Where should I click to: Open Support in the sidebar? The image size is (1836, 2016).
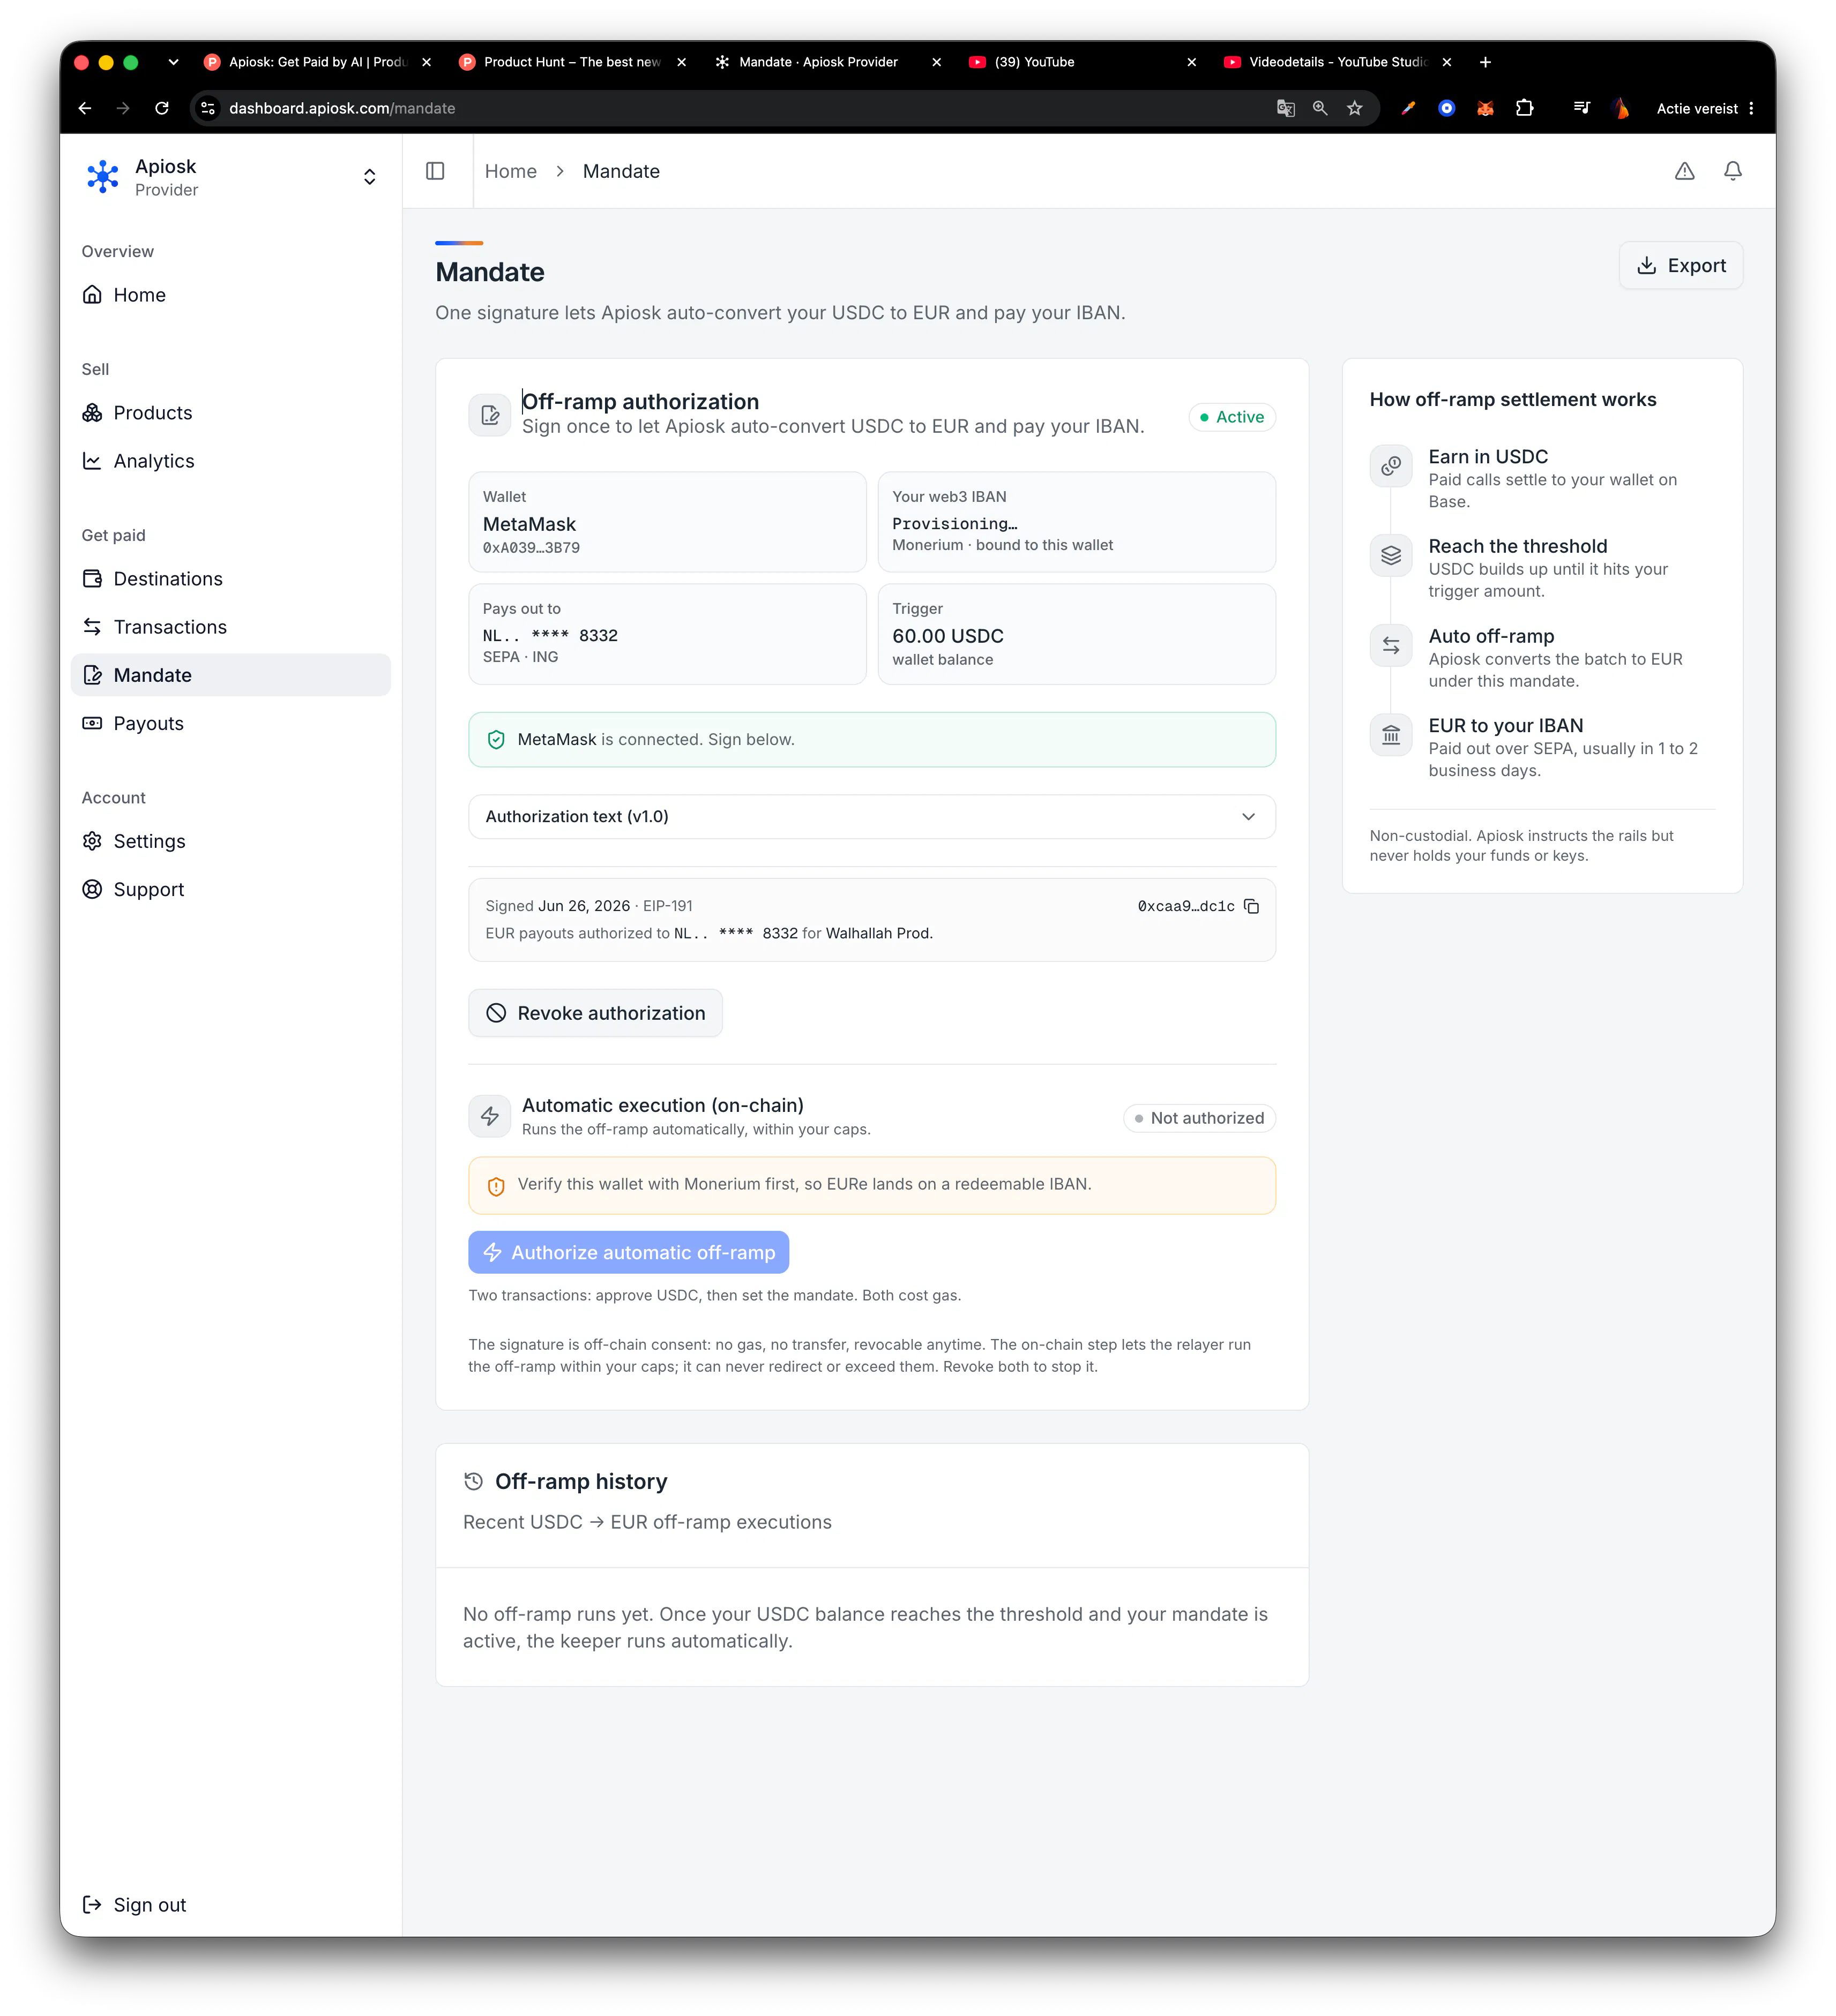pos(230,889)
